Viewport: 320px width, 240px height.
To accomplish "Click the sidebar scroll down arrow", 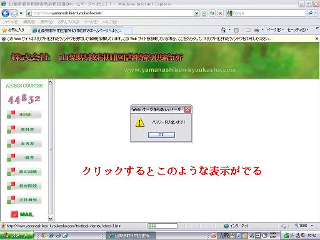I will pyautogui.click(x=51, y=218).
